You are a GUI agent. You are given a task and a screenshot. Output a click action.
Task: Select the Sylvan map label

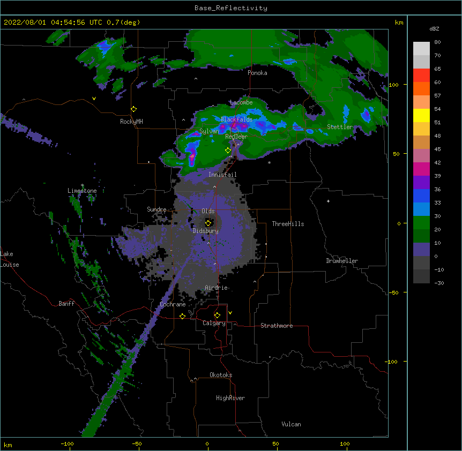tap(209, 131)
